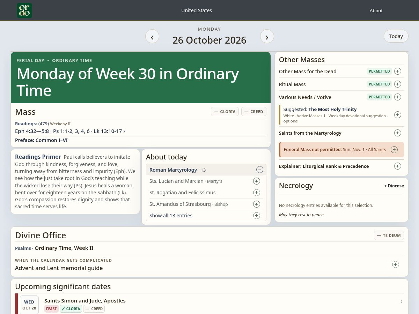The width and height of the screenshot is (419, 314).
Task: Expand St. Amandus of Strasbourg entry
Action: click(257, 204)
